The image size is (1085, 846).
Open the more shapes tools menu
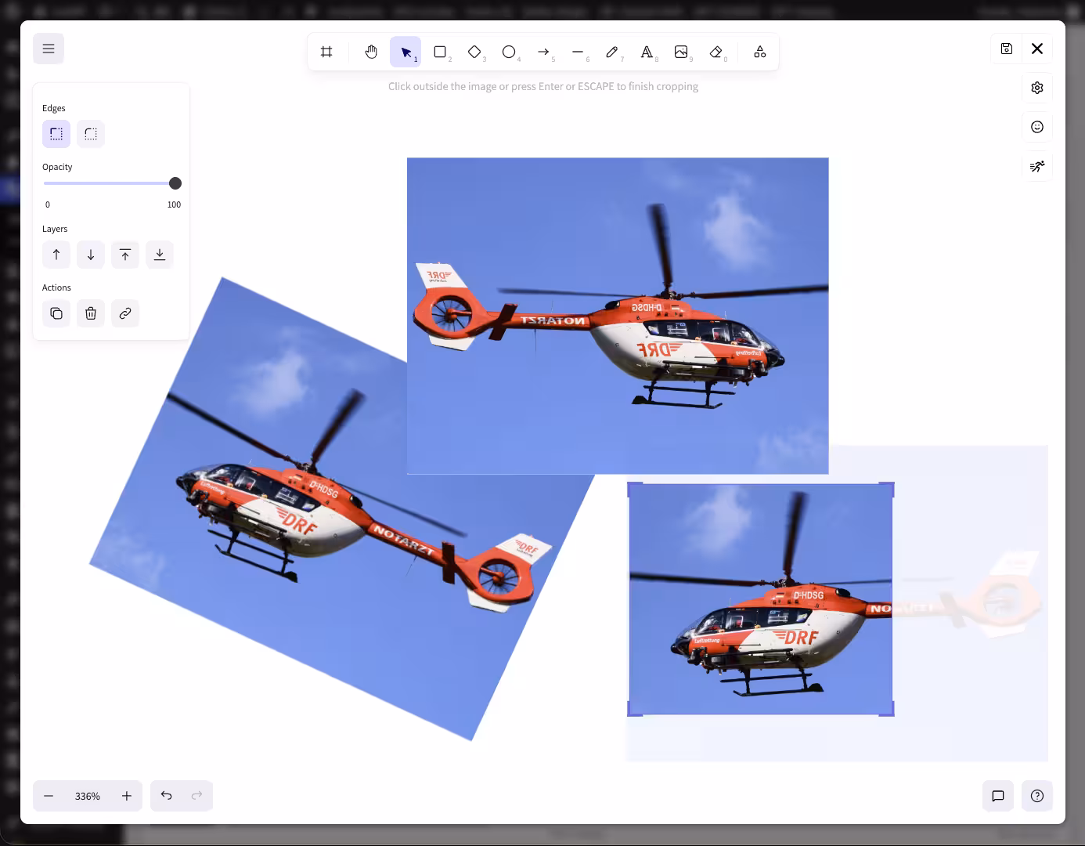(759, 52)
